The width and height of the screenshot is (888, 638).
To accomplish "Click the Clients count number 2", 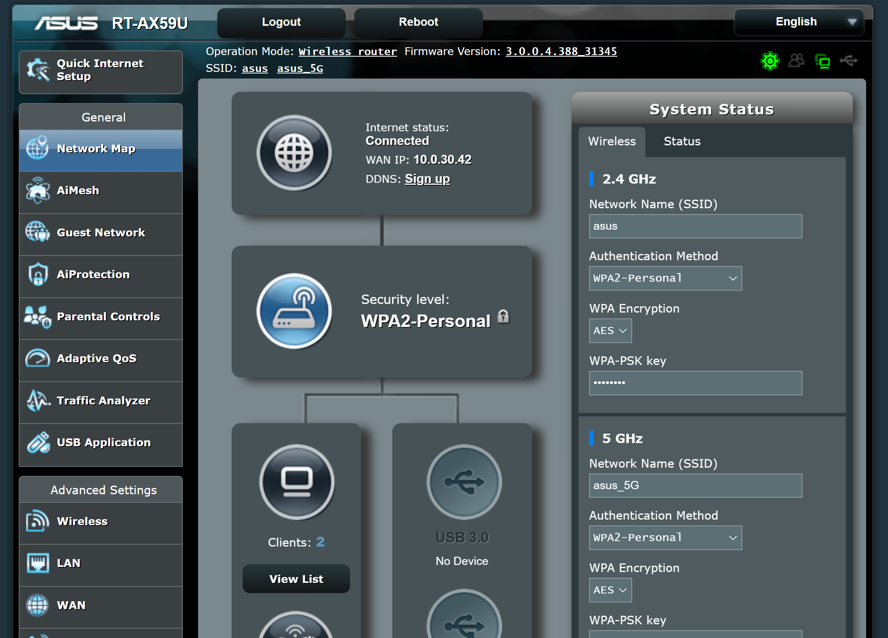I will 320,541.
